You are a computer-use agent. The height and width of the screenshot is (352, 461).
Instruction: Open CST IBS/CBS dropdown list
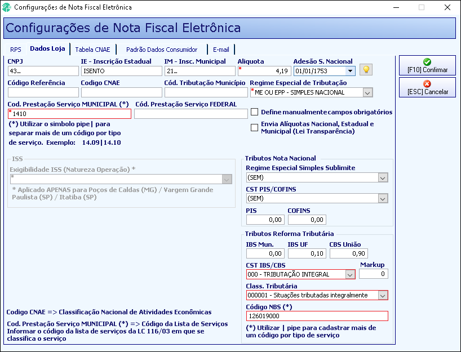[350, 274]
